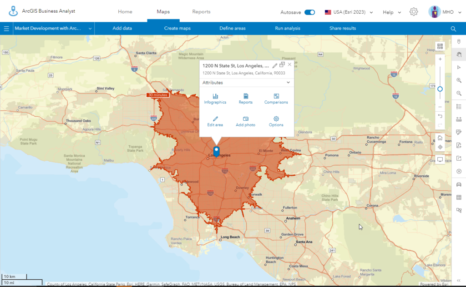466x287 pixels.
Task: Click the search magnifier in blue bar
Action: click(453, 29)
